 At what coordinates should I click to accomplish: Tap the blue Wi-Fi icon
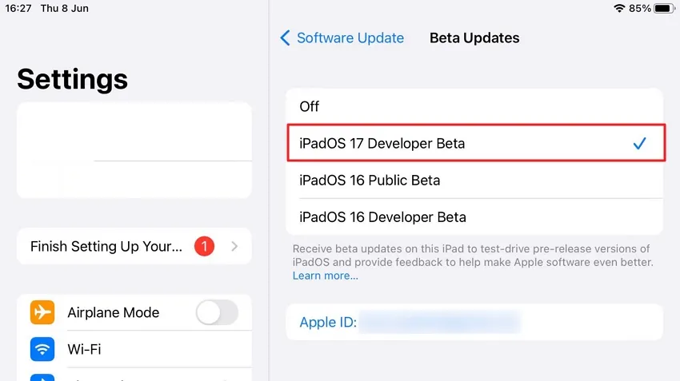(x=42, y=349)
